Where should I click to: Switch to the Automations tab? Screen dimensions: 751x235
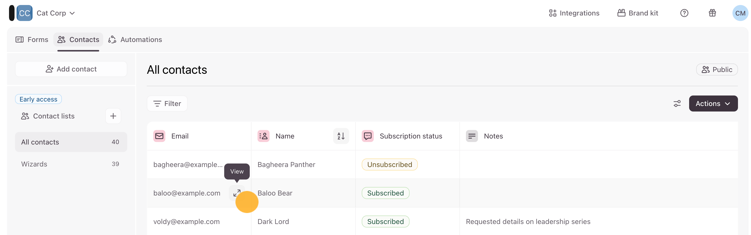tap(135, 39)
